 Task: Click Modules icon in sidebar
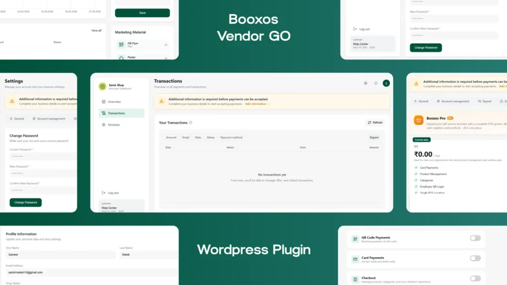pos(103,125)
